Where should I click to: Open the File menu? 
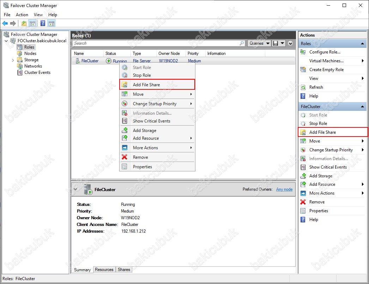[7, 14]
